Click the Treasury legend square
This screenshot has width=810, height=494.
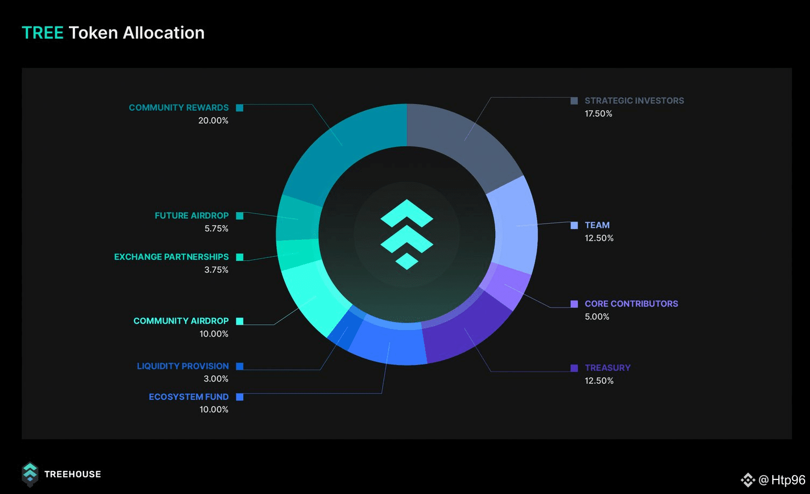click(x=574, y=368)
